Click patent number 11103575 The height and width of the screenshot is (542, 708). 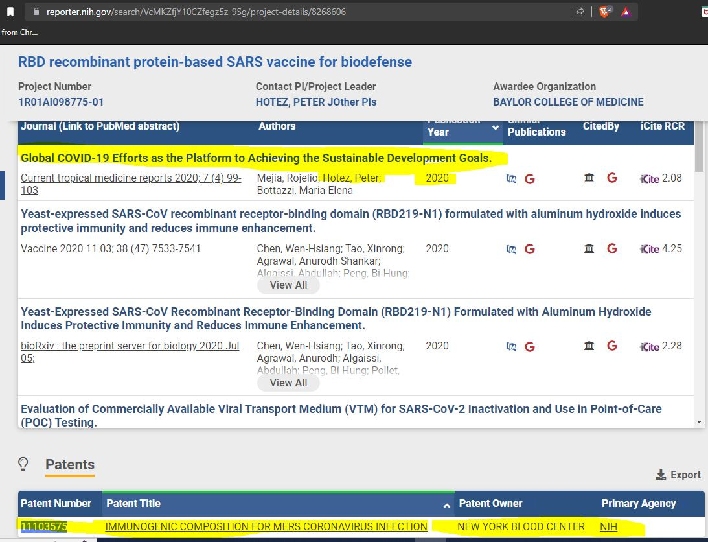tap(44, 526)
